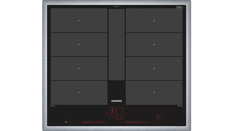Adjust the right red power level slider

point(137,122)
